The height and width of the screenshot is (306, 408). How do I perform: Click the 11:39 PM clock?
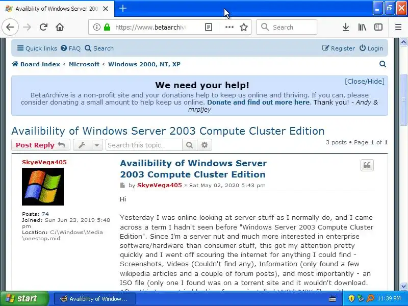click(389, 298)
